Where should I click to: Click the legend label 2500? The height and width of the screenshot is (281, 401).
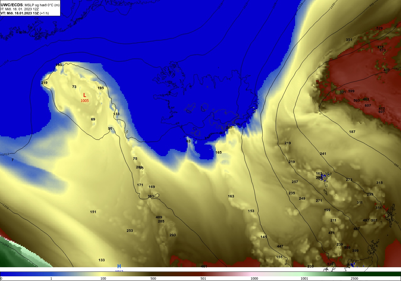point(354,278)
